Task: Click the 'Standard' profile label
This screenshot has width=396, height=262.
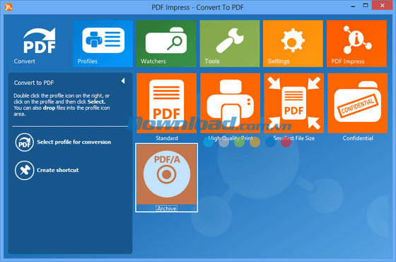Action: pyautogui.click(x=167, y=138)
